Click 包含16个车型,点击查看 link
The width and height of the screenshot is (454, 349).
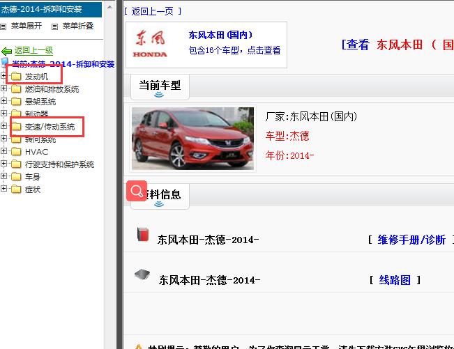click(234, 50)
